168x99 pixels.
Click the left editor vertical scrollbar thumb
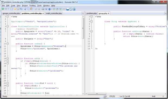pyautogui.click(x=83, y=28)
